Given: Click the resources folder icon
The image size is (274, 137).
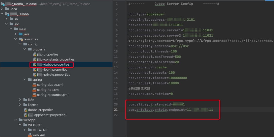Looking at the screenshot, I should pyautogui.click(x=21, y=39).
